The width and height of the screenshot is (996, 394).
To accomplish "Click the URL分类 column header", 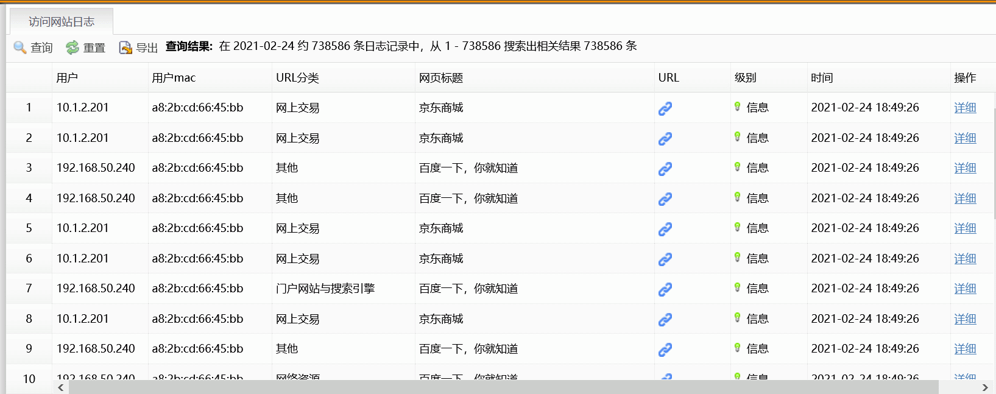I will point(297,78).
